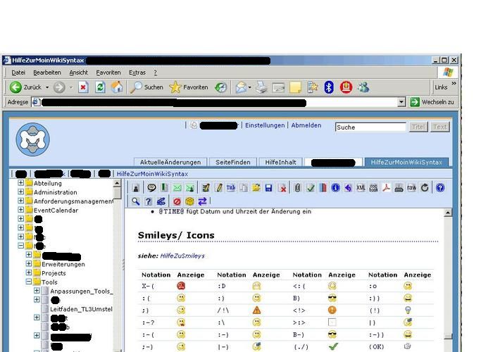Click the blue help question mark icon
Screen dimensions: 481x352
pyautogui.click(x=440, y=188)
